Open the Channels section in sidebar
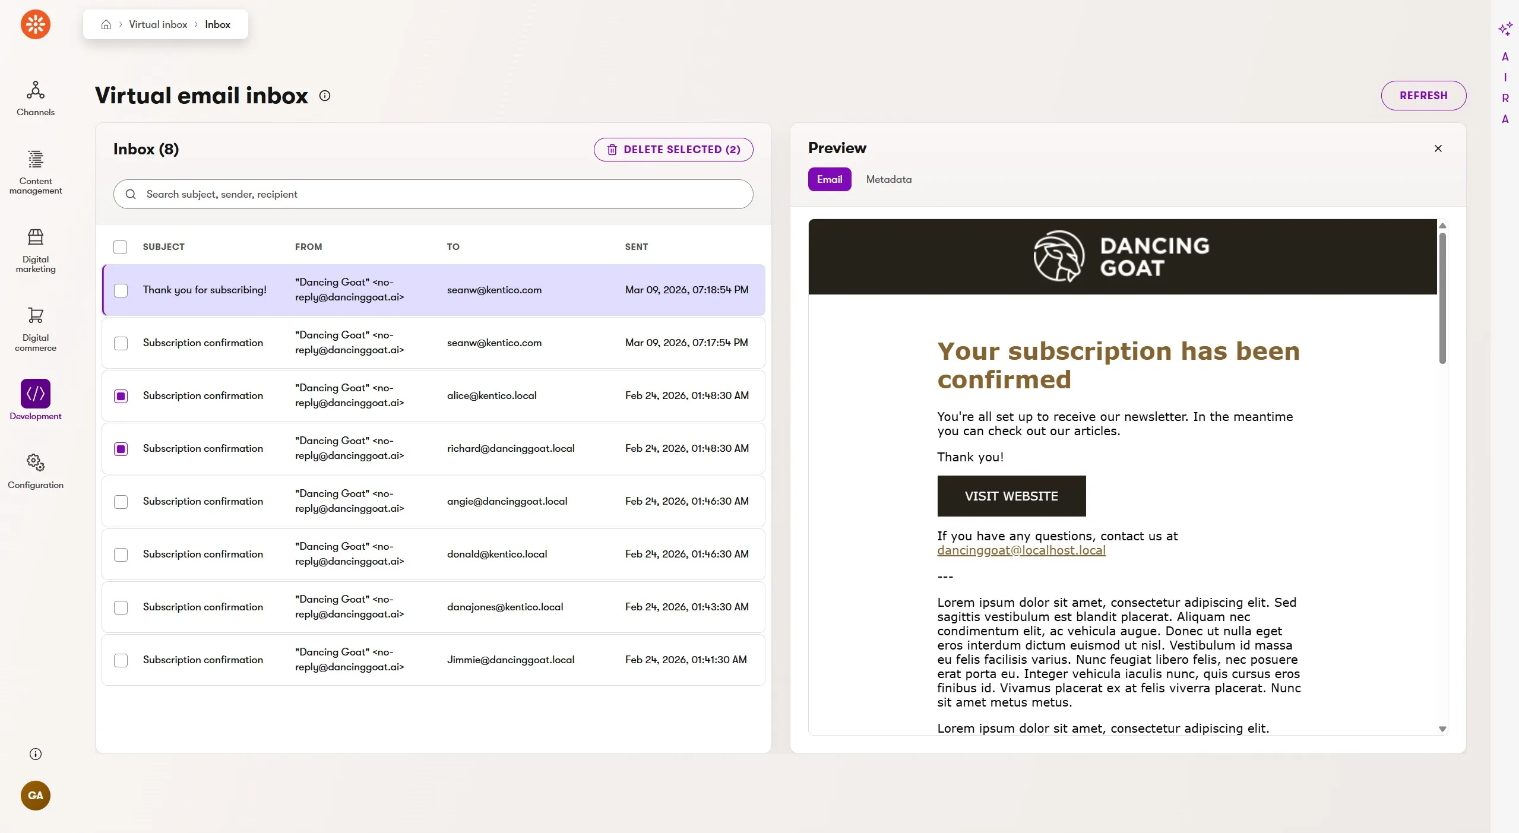The width and height of the screenshot is (1519, 833). (36, 98)
